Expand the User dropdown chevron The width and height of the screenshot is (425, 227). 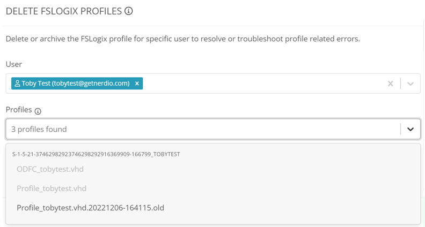411,84
